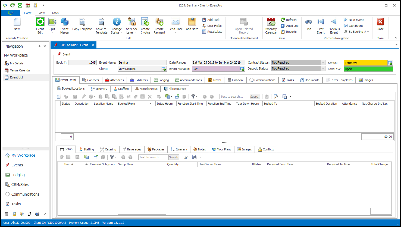This screenshot has width=401, height=227.
Task: Switch to the Tools ribbon tab
Action: (55, 13)
